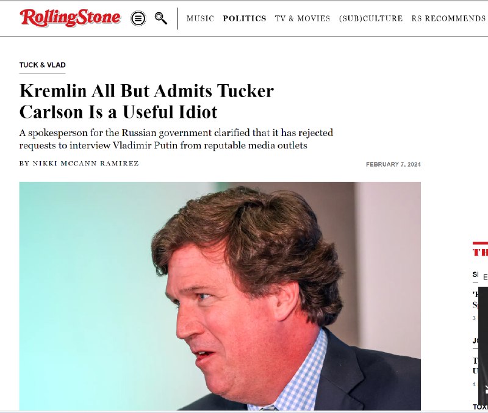This screenshot has width=488, height=413.
Task: Click the white icon in video overlay
Action: click(486, 390)
